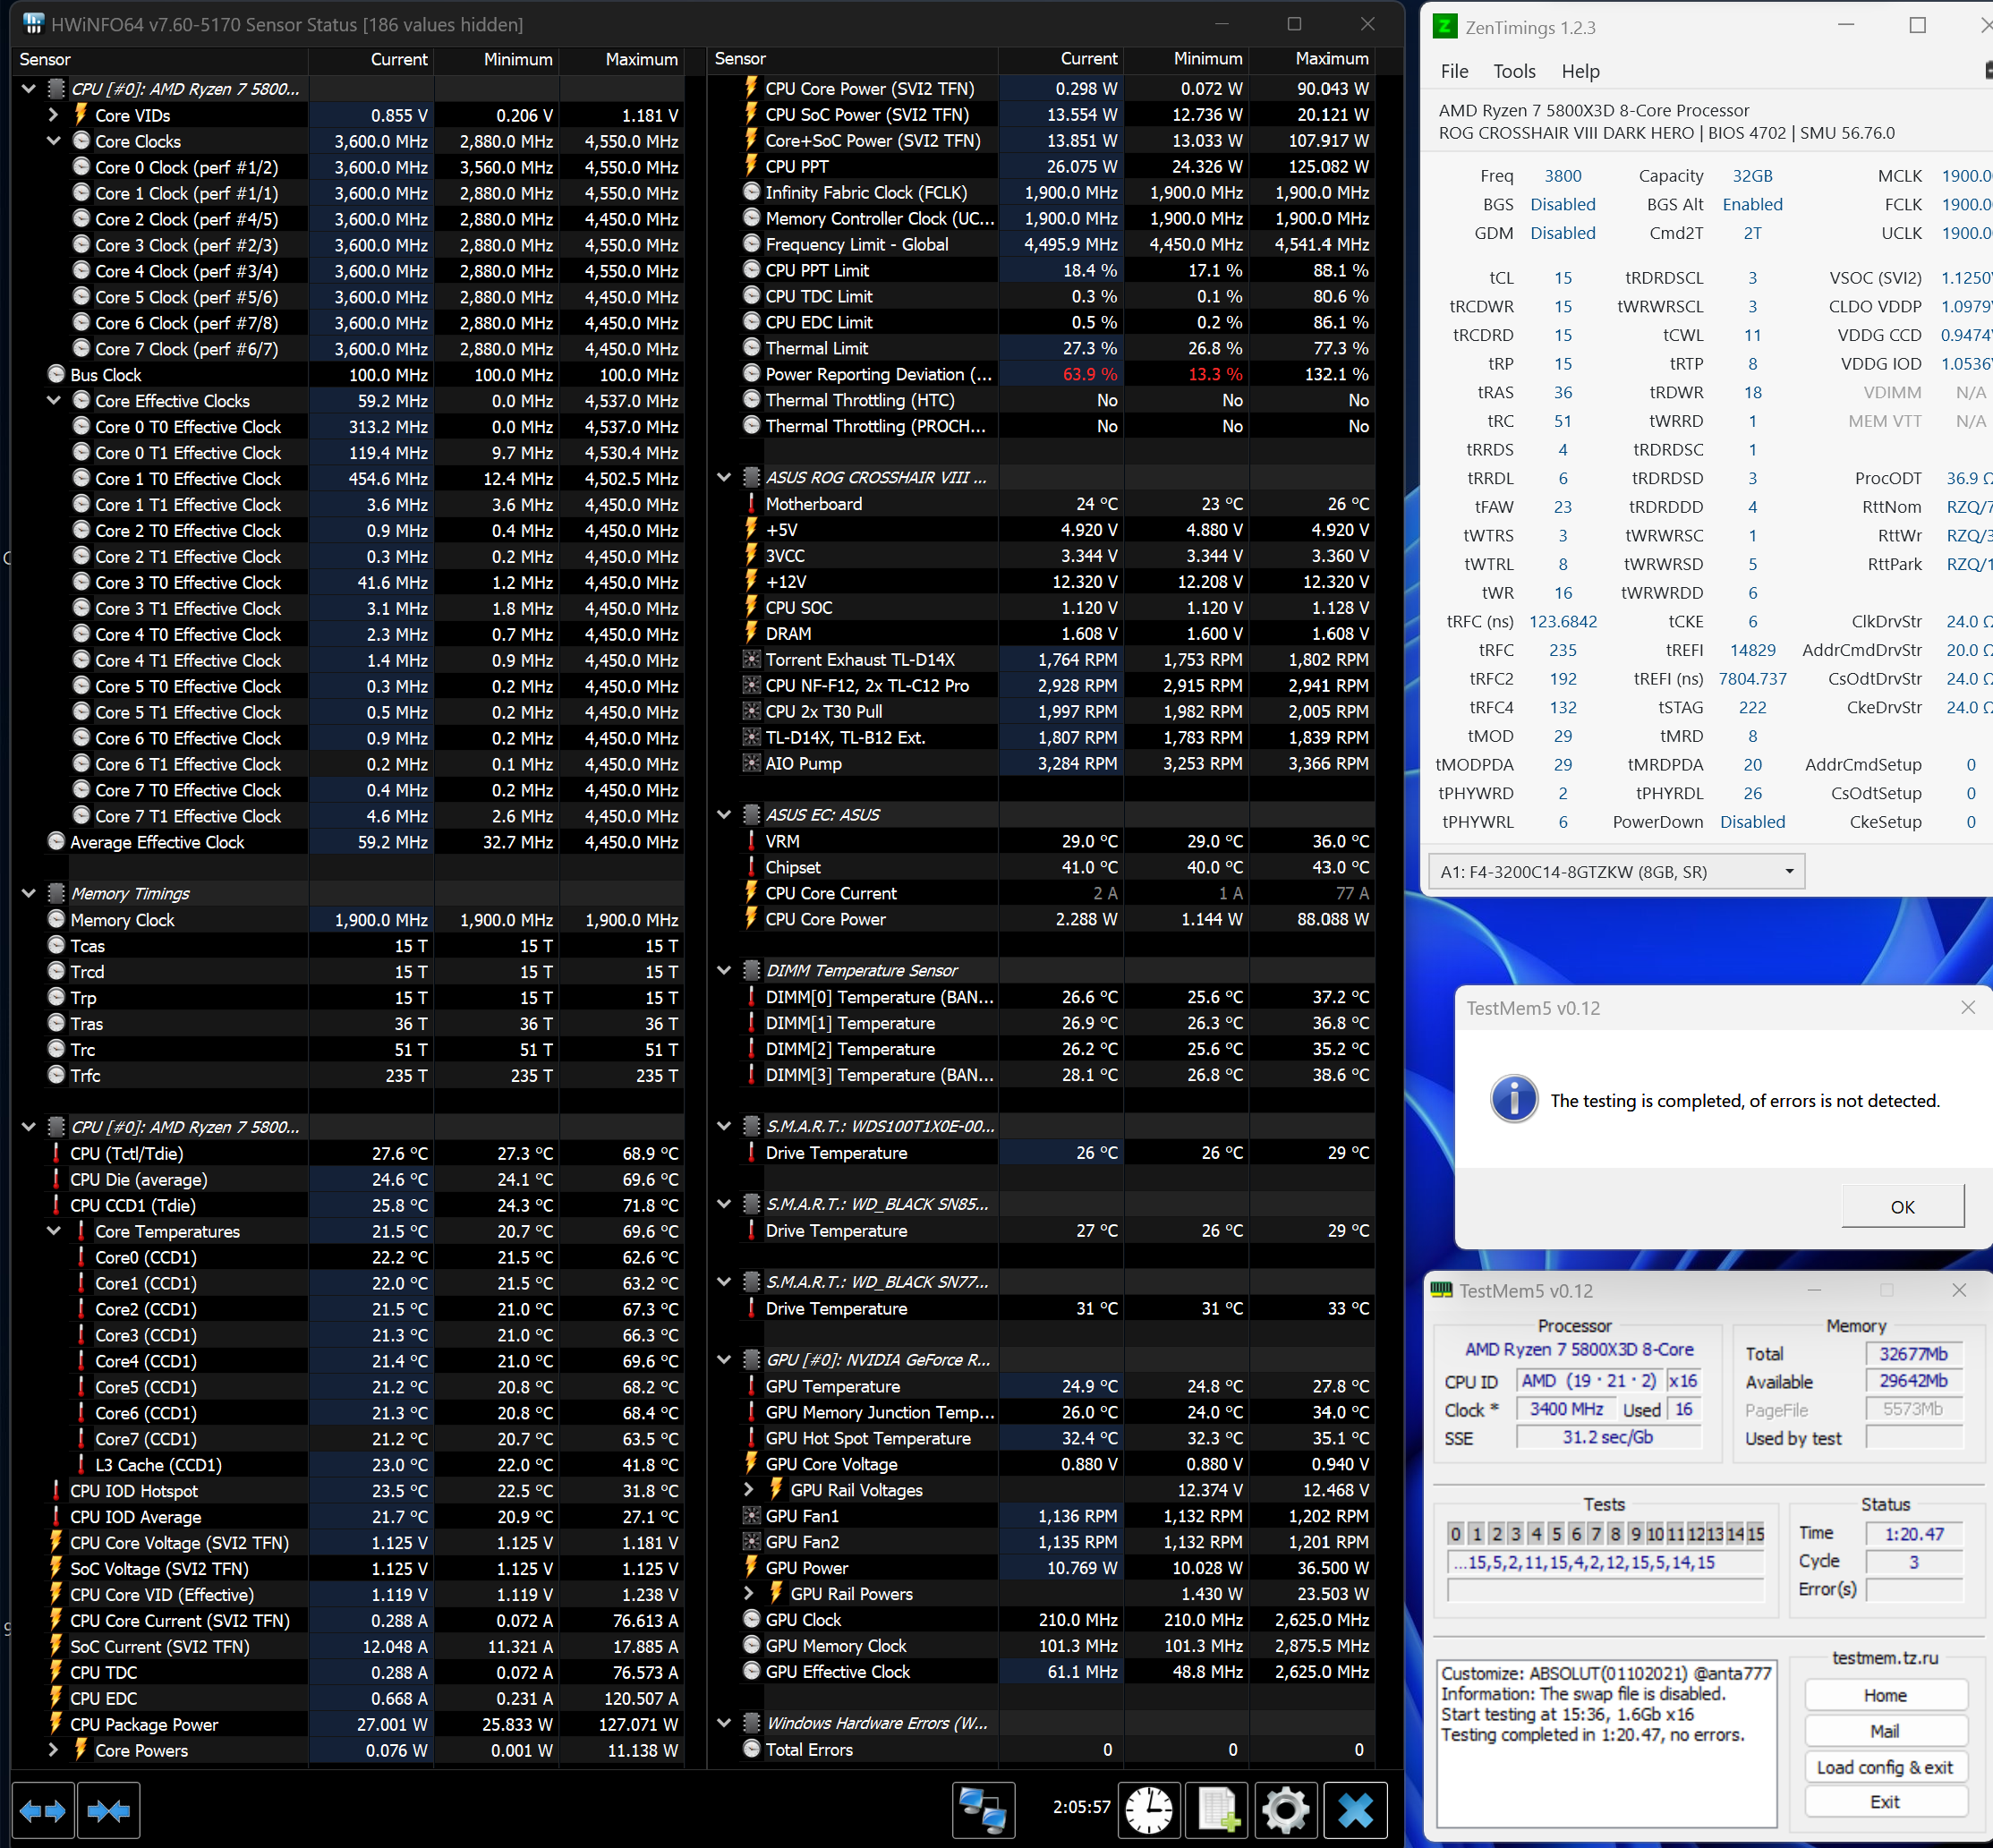Click the Thermal Limit gauge icon
The image size is (1993, 1848).
(x=752, y=348)
